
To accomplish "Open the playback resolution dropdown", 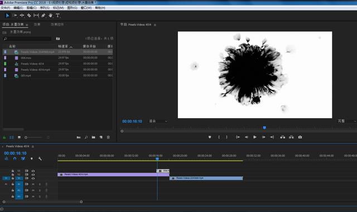I will click(347, 121).
